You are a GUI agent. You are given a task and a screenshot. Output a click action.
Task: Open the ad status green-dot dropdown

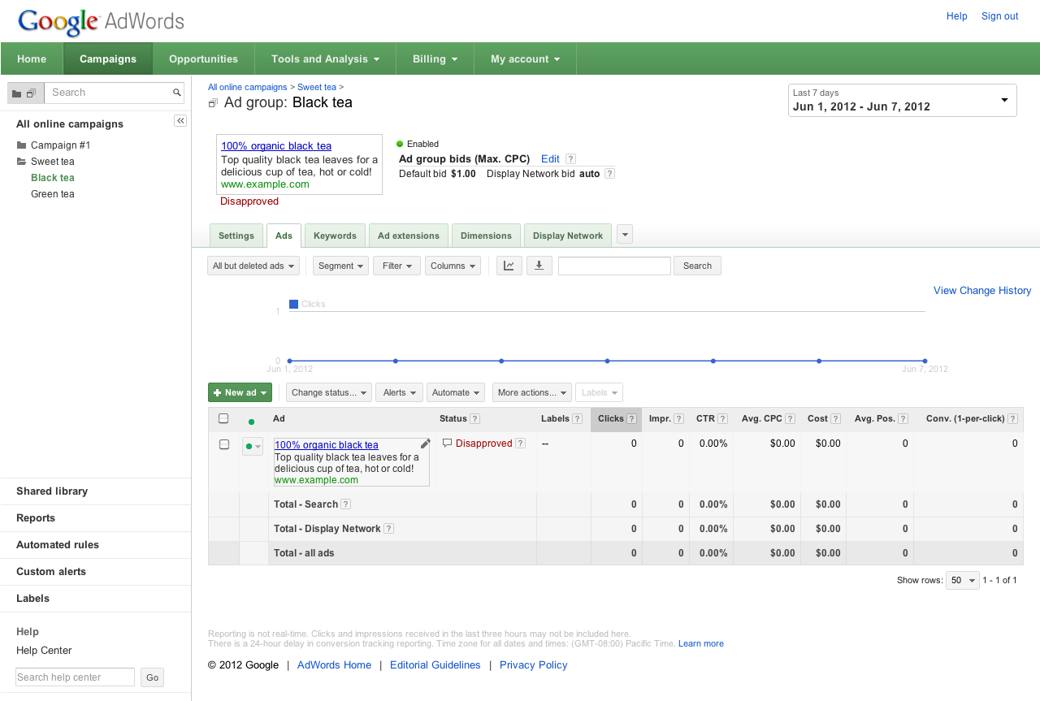[253, 446]
